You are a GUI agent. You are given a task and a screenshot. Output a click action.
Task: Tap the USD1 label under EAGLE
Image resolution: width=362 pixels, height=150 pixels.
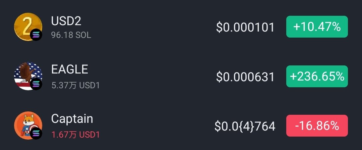89,85
